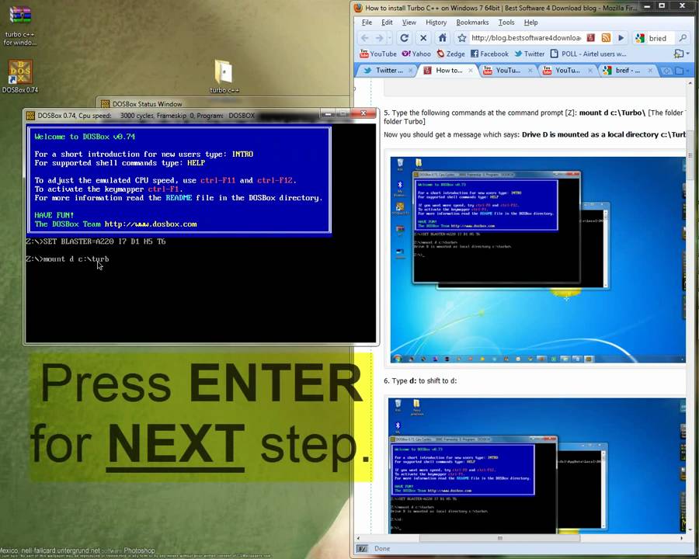Viewport: 699px width, 559px height.
Task: Click the red site identity icon in address bar
Action: 591,38
